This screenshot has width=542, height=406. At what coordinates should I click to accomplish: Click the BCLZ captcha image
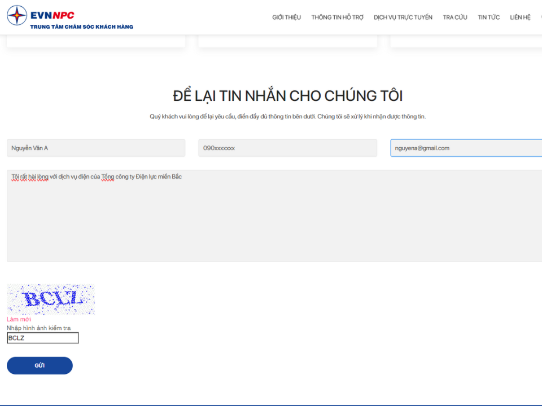coord(50,299)
